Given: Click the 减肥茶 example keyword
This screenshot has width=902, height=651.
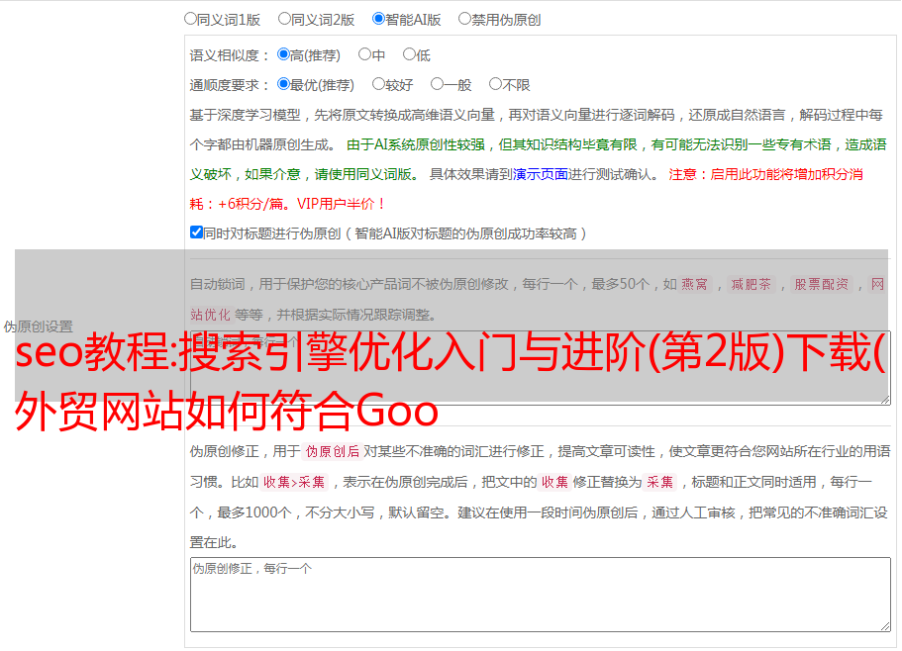Looking at the screenshot, I should [x=751, y=284].
